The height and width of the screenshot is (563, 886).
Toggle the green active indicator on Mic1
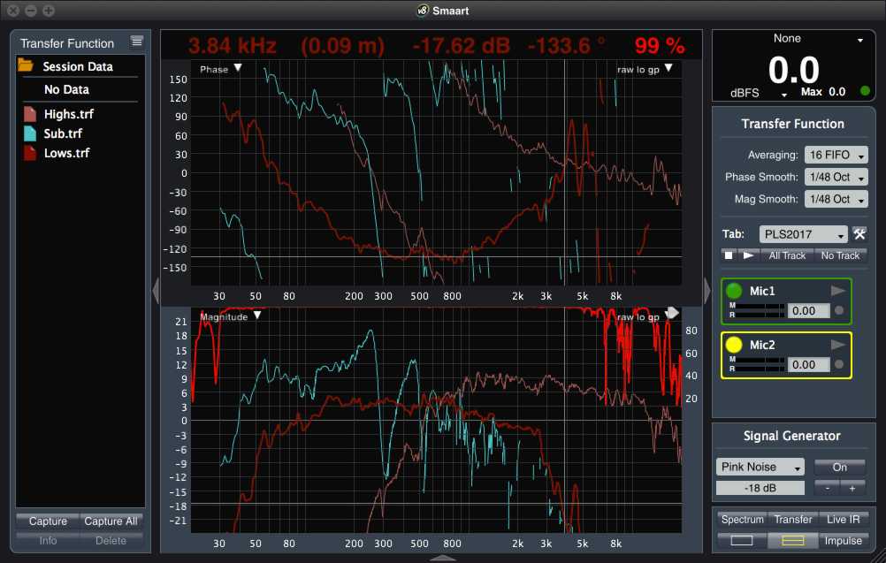click(733, 290)
